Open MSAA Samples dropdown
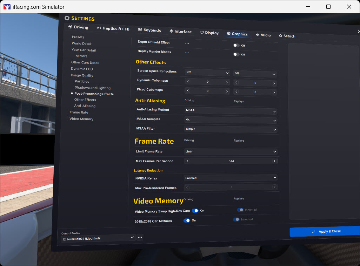Screen dimensions: 360x266 pos(231,120)
